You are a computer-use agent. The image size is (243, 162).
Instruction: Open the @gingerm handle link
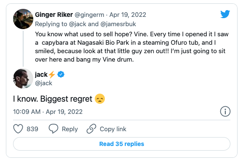point(89,15)
